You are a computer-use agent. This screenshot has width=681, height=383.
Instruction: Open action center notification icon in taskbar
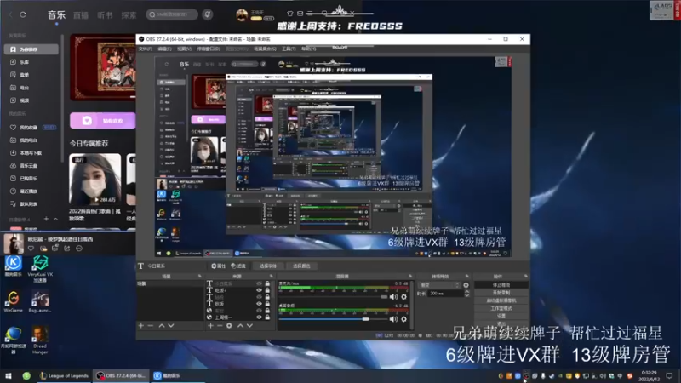[669, 375]
